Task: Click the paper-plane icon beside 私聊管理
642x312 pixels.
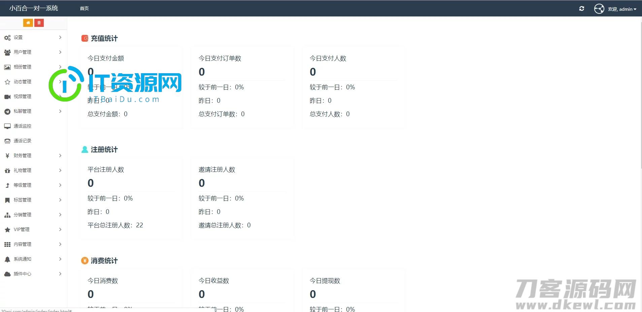Action: (x=7, y=112)
